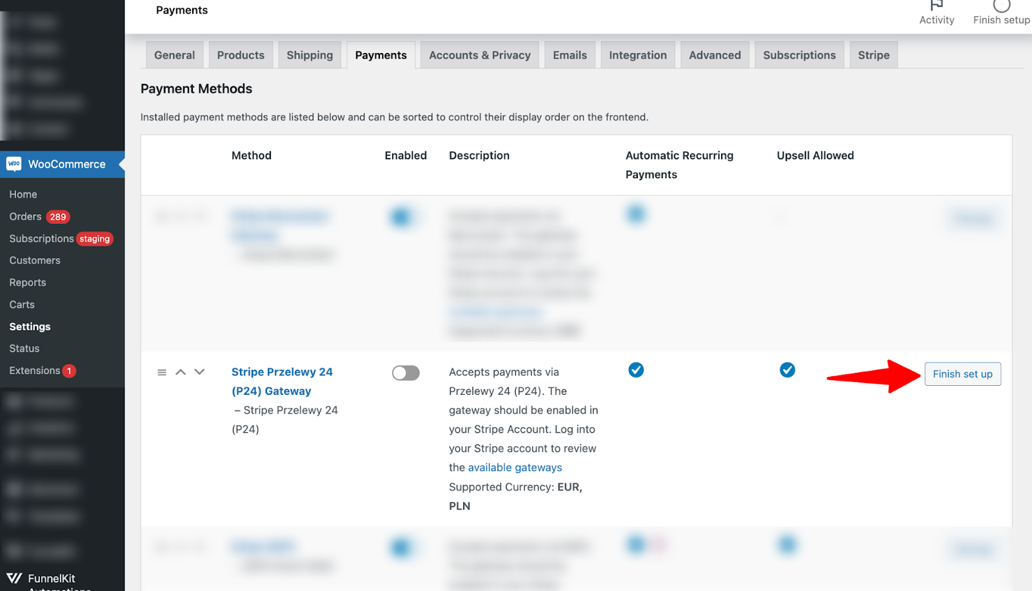
Task: Open the WooCommerce top-level sidebar menu
Action: (x=62, y=165)
